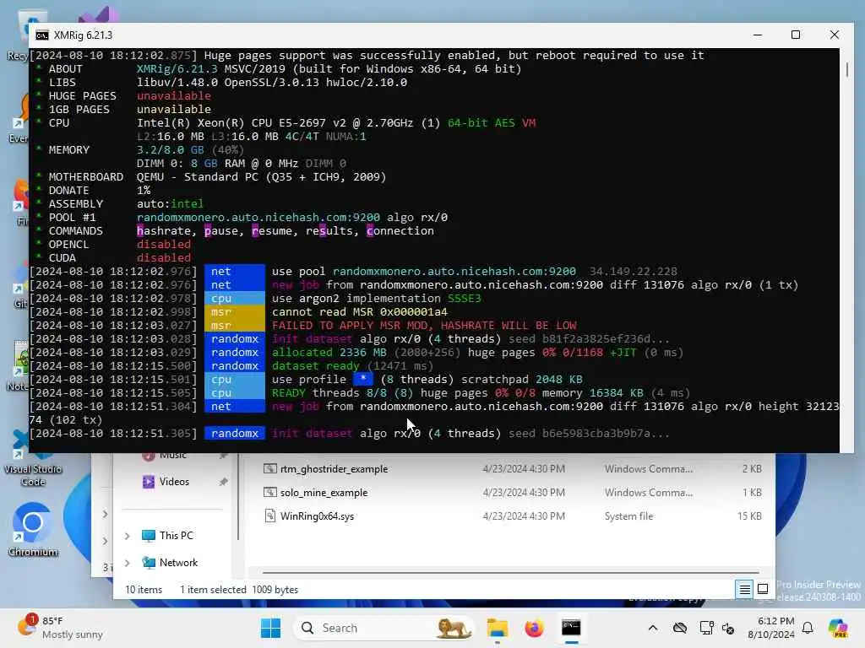Click the XMRig console taskbar icon
This screenshot has width=865, height=648.
[571, 628]
